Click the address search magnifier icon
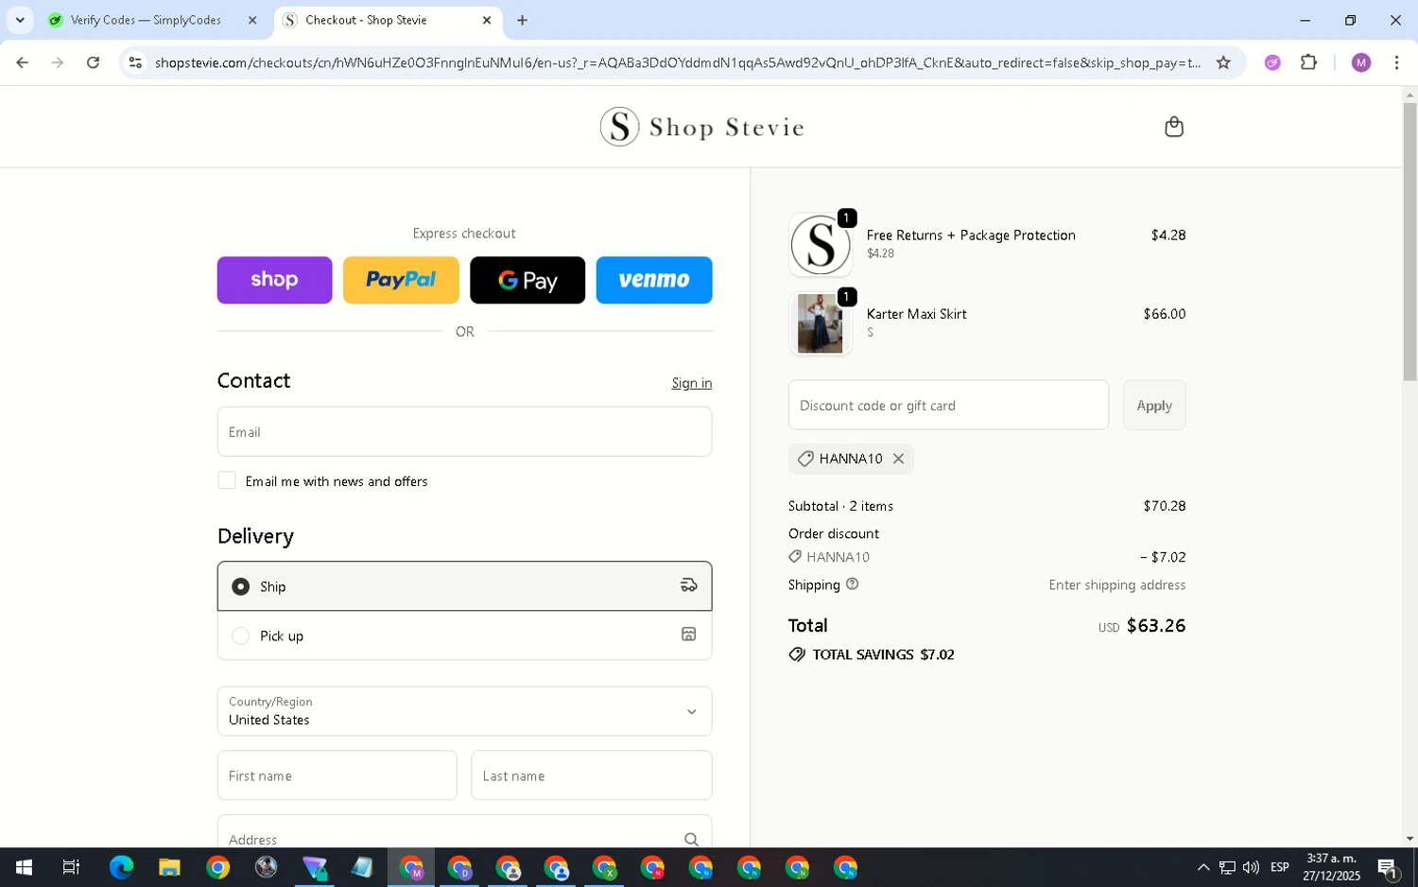This screenshot has height=887, width=1418. pyautogui.click(x=691, y=839)
